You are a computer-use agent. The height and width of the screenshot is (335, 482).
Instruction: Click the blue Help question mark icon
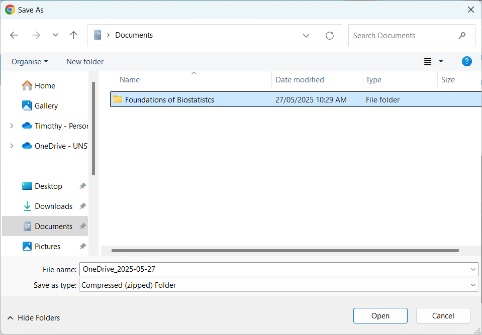(466, 61)
